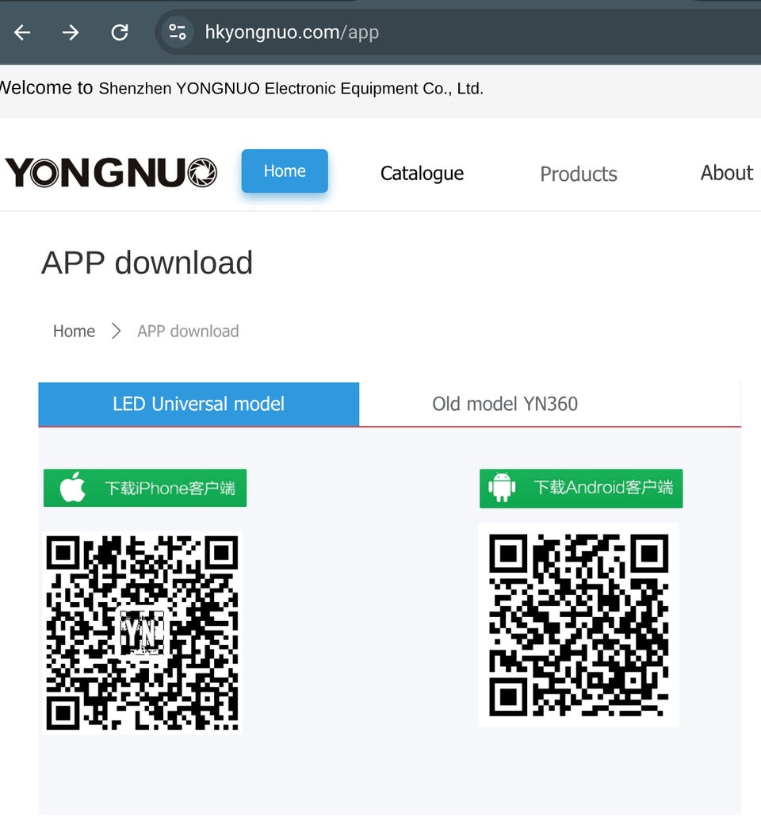761x817 pixels.
Task: Open the Catalogue menu item
Action: [422, 174]
